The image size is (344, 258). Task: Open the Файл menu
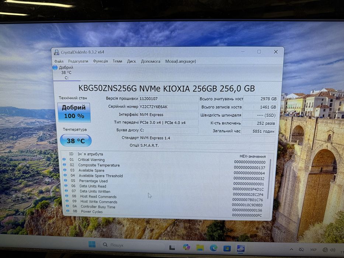(59, 61)
